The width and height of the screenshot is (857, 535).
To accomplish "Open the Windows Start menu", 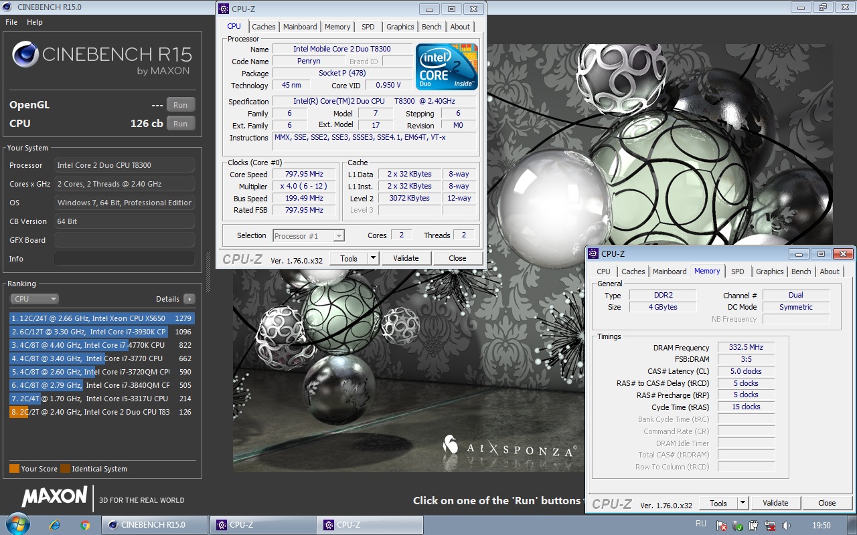I will tap(17, 524).
